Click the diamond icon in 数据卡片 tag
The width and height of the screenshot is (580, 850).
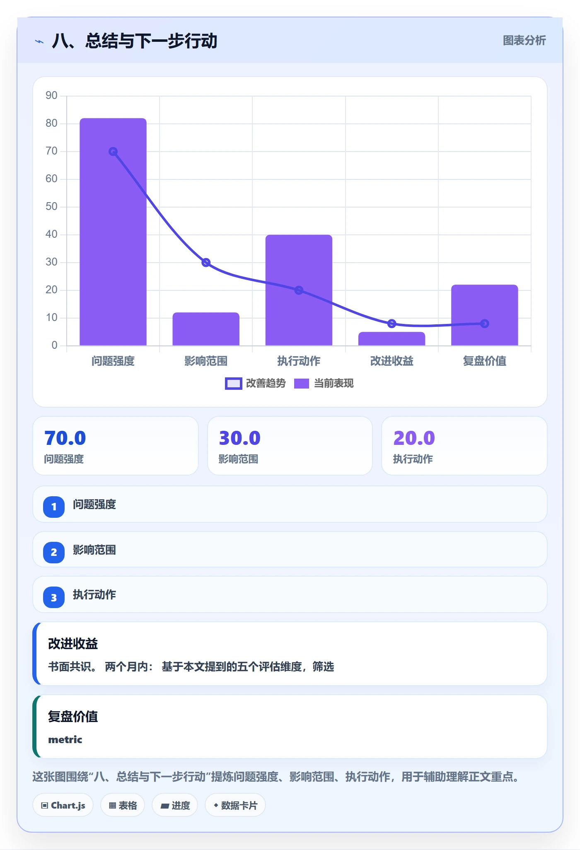(x=216, y=805)
